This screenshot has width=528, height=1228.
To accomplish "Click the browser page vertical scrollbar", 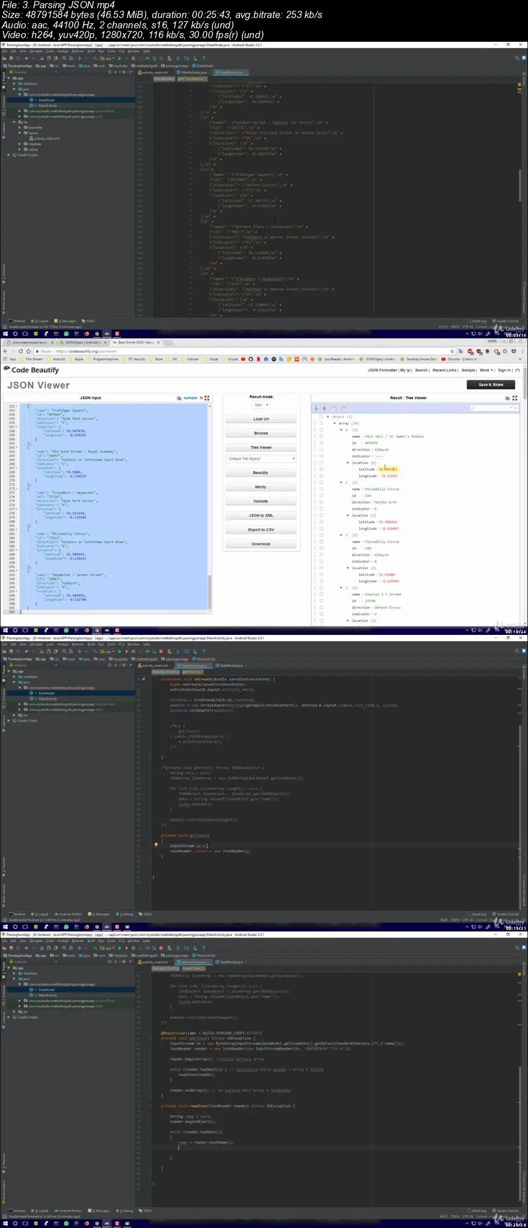I will (x=525, y=383).
